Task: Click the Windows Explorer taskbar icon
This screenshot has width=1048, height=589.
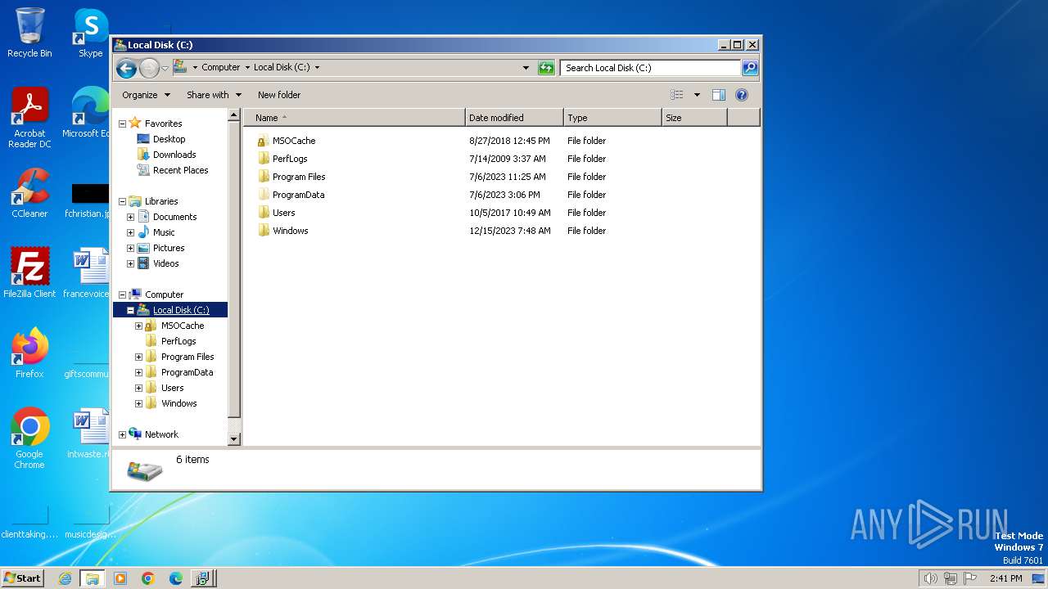Action: 92,578
